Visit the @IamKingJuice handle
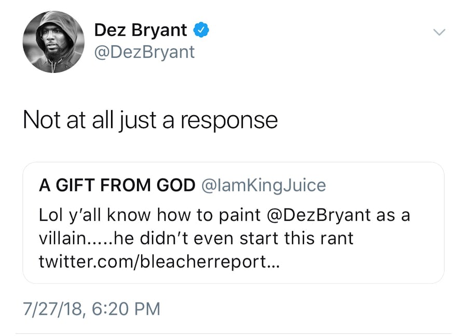Screen dimensions: 467x336 coord(263,186)
